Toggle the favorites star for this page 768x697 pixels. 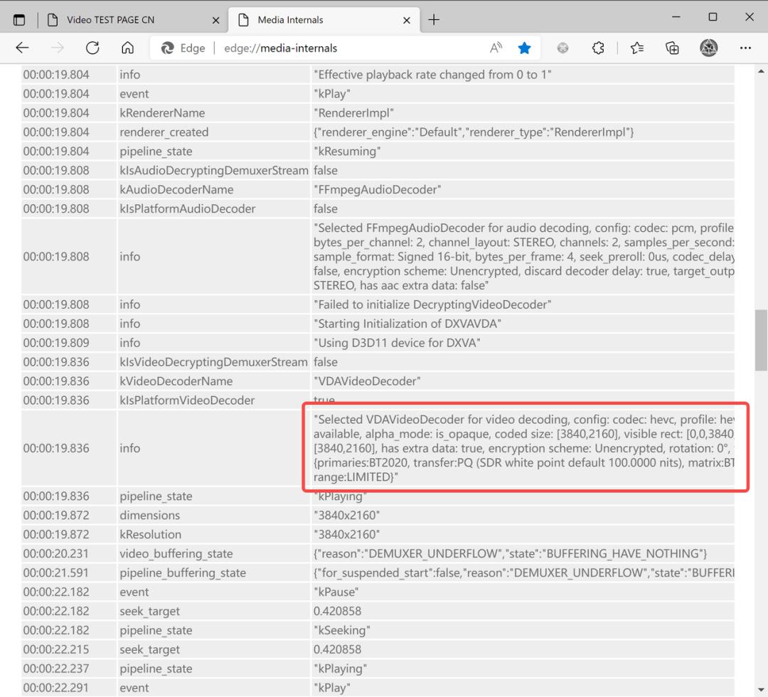(525, 48)
